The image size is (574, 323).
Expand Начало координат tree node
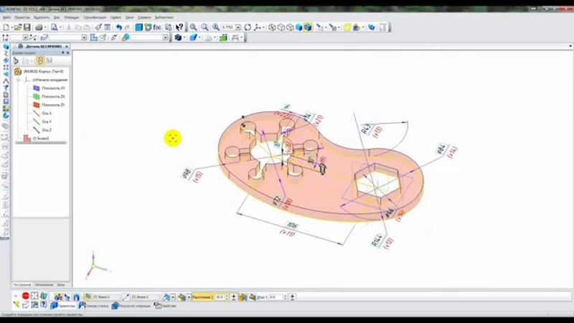19,80
